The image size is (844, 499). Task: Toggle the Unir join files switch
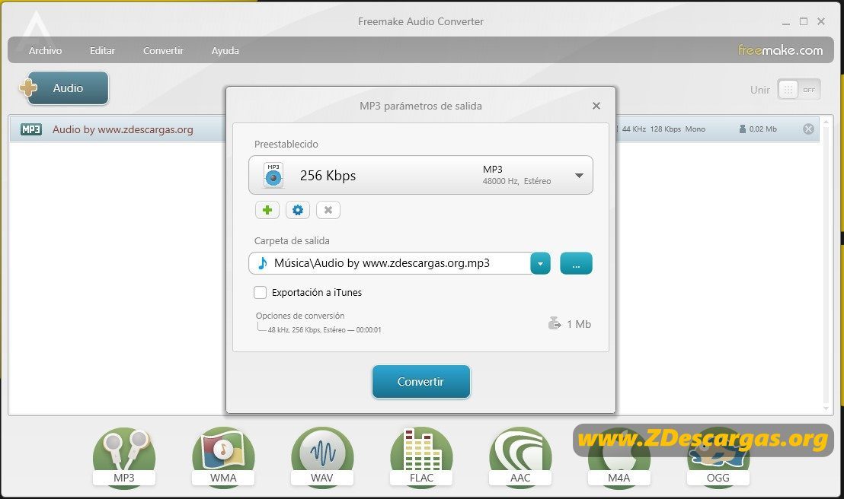799,90
